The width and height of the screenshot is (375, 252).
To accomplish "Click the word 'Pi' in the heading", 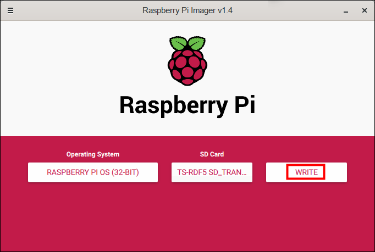I will click(242, 105).
